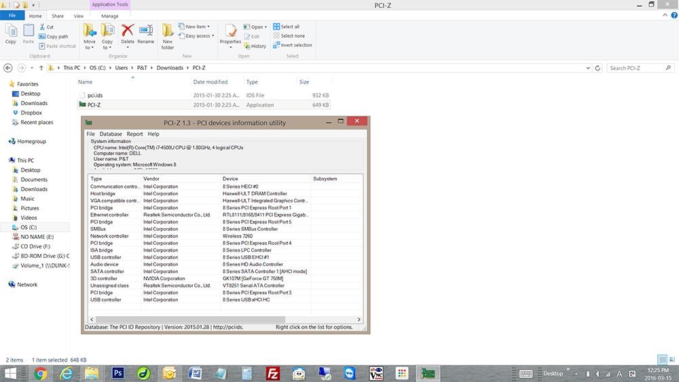The width and height of the screenshot is (679, 382).
Task: Switch to the Share ribbon tab
Action: pyautogui.click(x=58, y=16)
